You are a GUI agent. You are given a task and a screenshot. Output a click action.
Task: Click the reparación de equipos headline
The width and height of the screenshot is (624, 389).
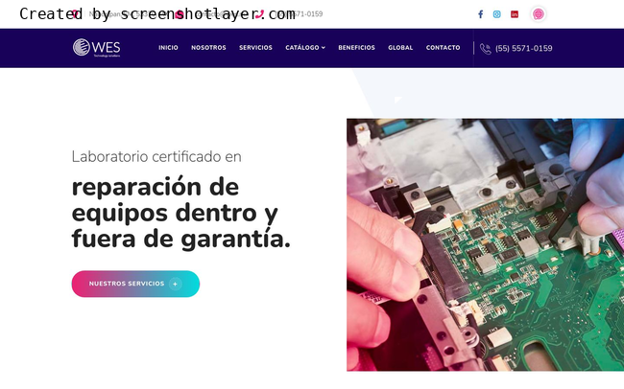pos(181,213)
